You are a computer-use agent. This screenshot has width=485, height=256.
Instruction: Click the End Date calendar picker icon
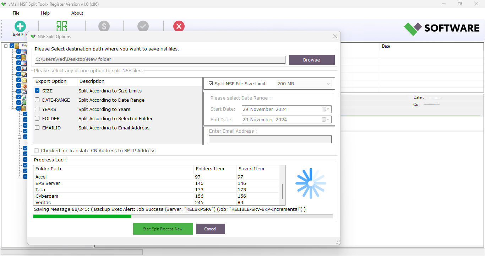[x=326, y=119]
